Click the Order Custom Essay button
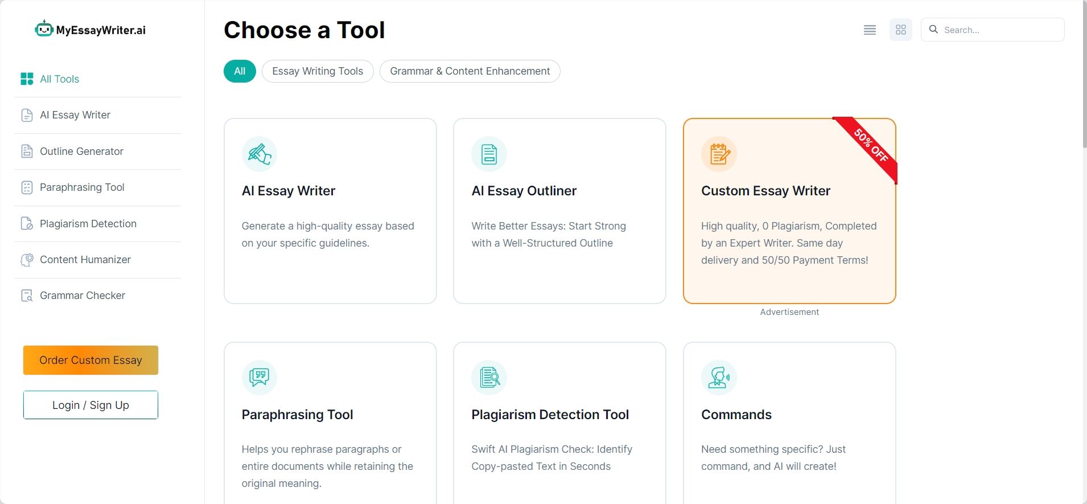Screen dimensions: 1087x504 pyautogui.click(x=90, y=360)
